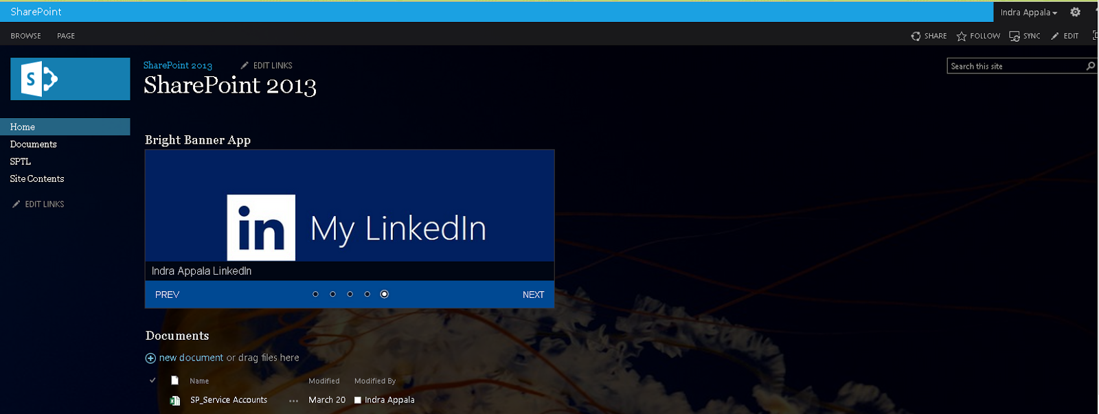This screenshot has width=1099, height=414.
Task: Click the pencil icon beside top EDIT LINKS
Action: pos(245,65)
